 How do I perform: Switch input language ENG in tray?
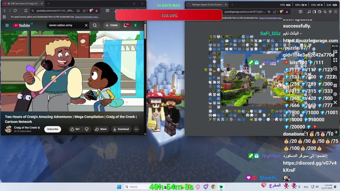point(306,187)
